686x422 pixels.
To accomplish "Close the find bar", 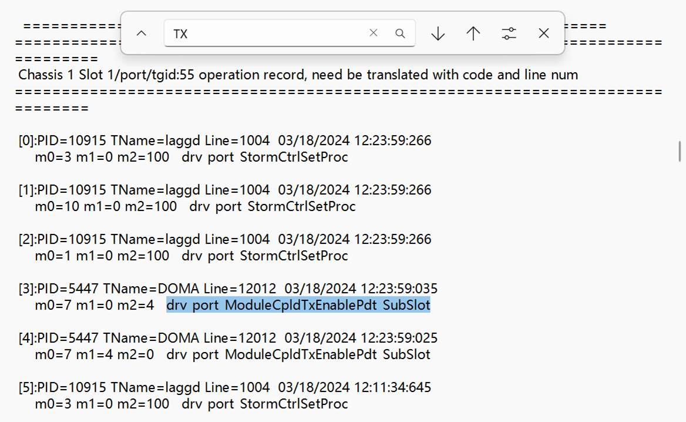I will 544,34.
